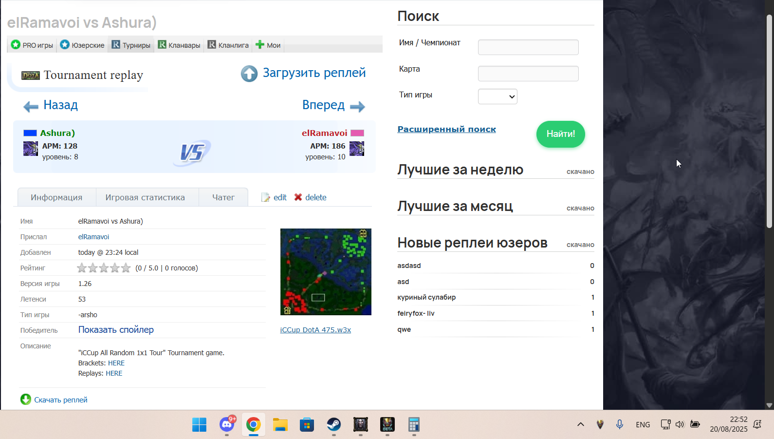Open the Чатег tab
Image resolution: width=774 pixels, height=439 pixels.
click(x=223, y=197)
